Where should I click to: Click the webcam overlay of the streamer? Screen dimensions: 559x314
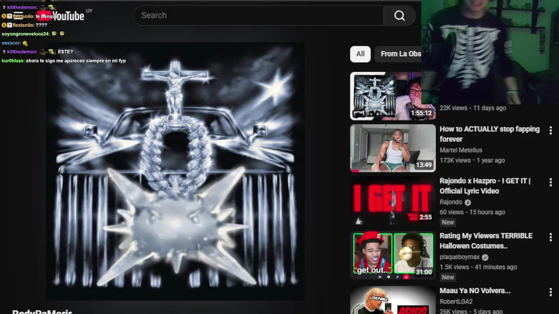pyautogui.click(x=490, y=52)
